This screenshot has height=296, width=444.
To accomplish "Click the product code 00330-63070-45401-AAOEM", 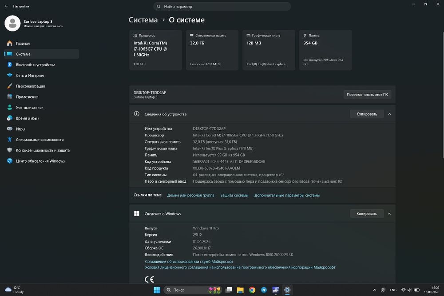I will 217,168.
